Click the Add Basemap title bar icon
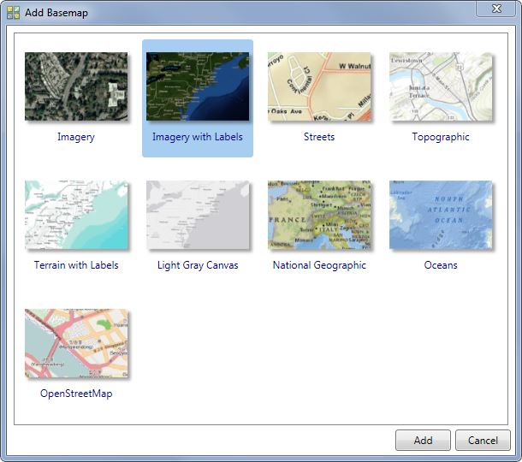 pyautogui.click(x=14, y=13)
